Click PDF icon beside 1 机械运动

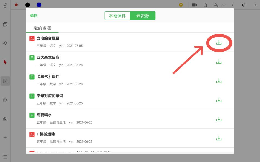pyautogui.click(x=32, y=134)
